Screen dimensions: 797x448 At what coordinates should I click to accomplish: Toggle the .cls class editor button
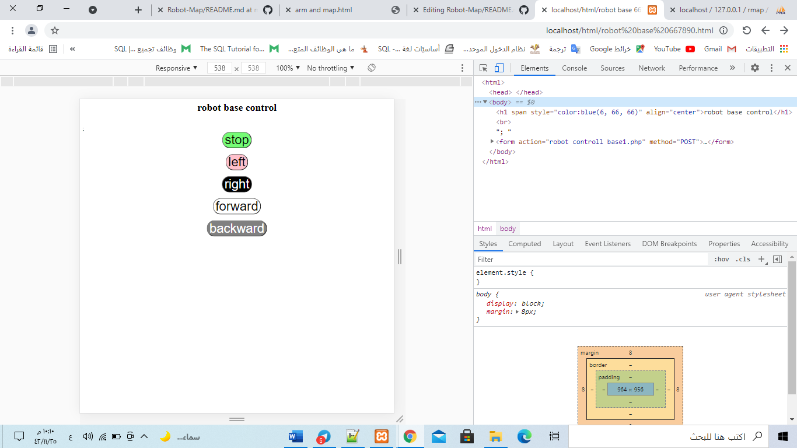[x=743, y=260]
